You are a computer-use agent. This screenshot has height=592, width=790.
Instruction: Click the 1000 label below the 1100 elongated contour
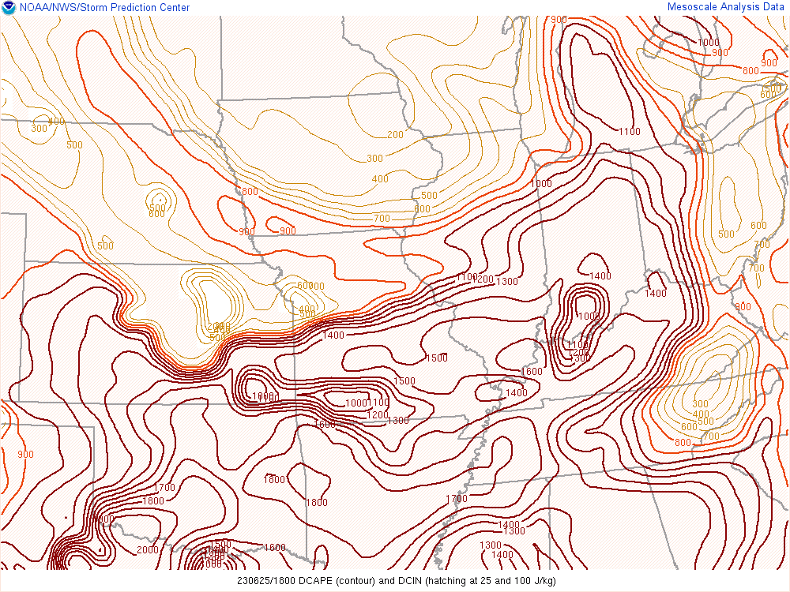click(x=541, y=184)
